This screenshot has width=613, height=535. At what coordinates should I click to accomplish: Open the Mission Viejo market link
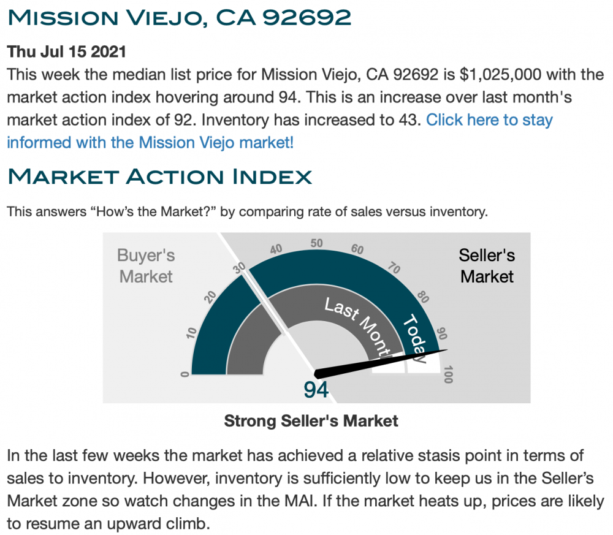(x=280, y=131)
